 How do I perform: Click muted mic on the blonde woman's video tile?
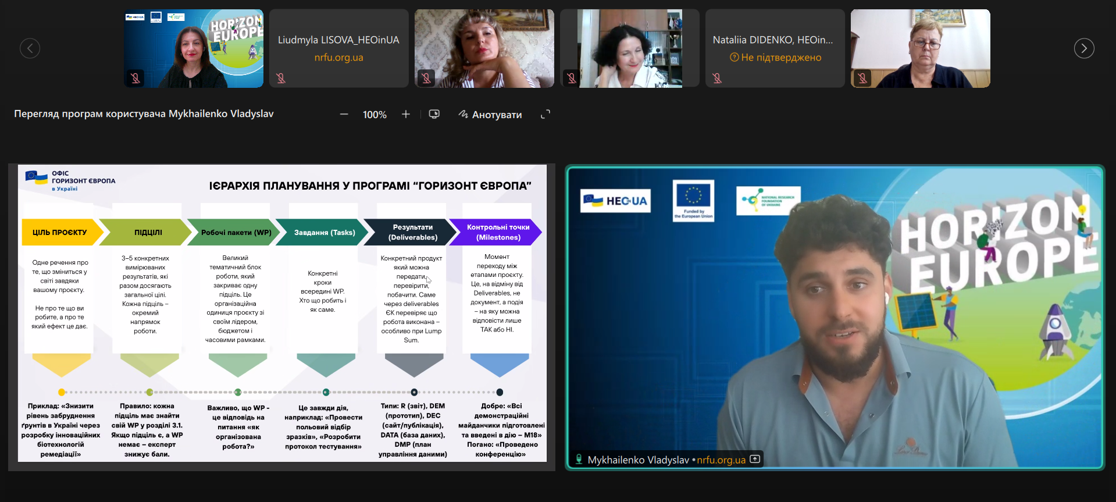pyautogui.click(x=426, y=78)
